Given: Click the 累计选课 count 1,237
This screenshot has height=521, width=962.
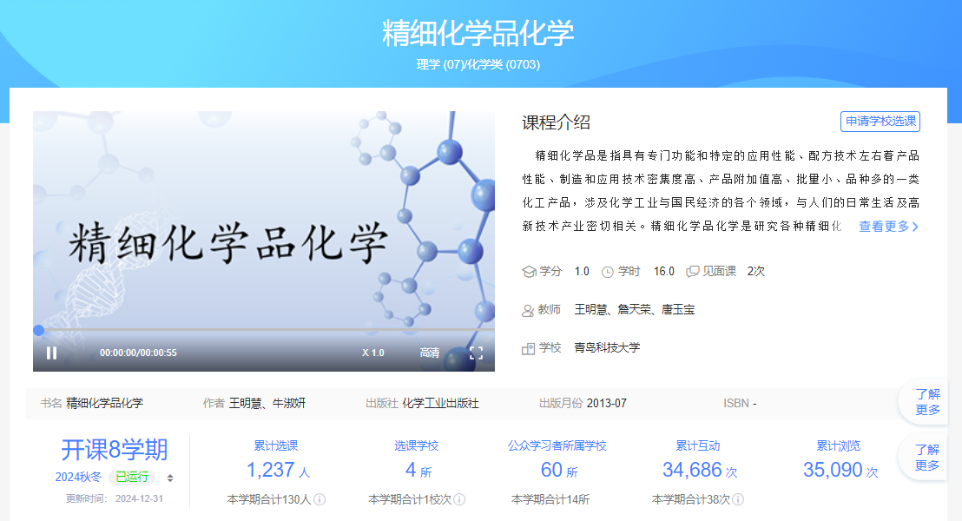Looking at the screenshot, I should tap(271, 470).
